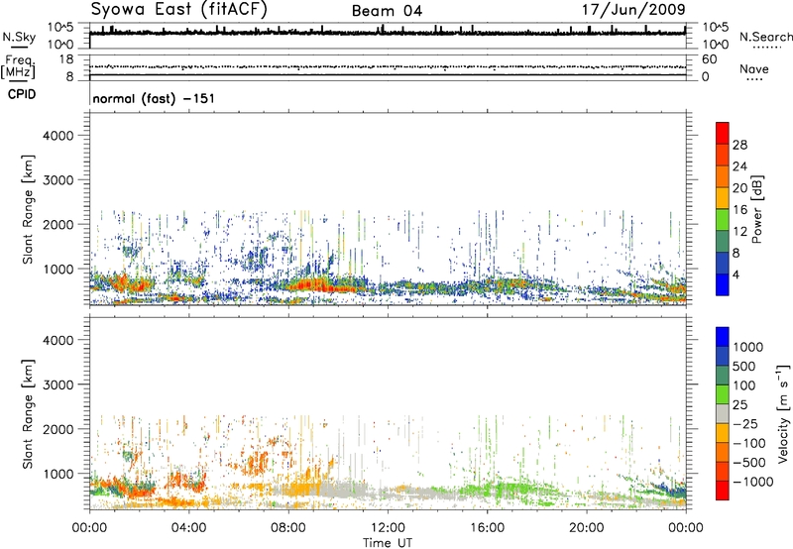The width and height of the screenshot is (793, 549).
Task: Click the N.Sky noise trace line
Action: click(x=388, y=34)
